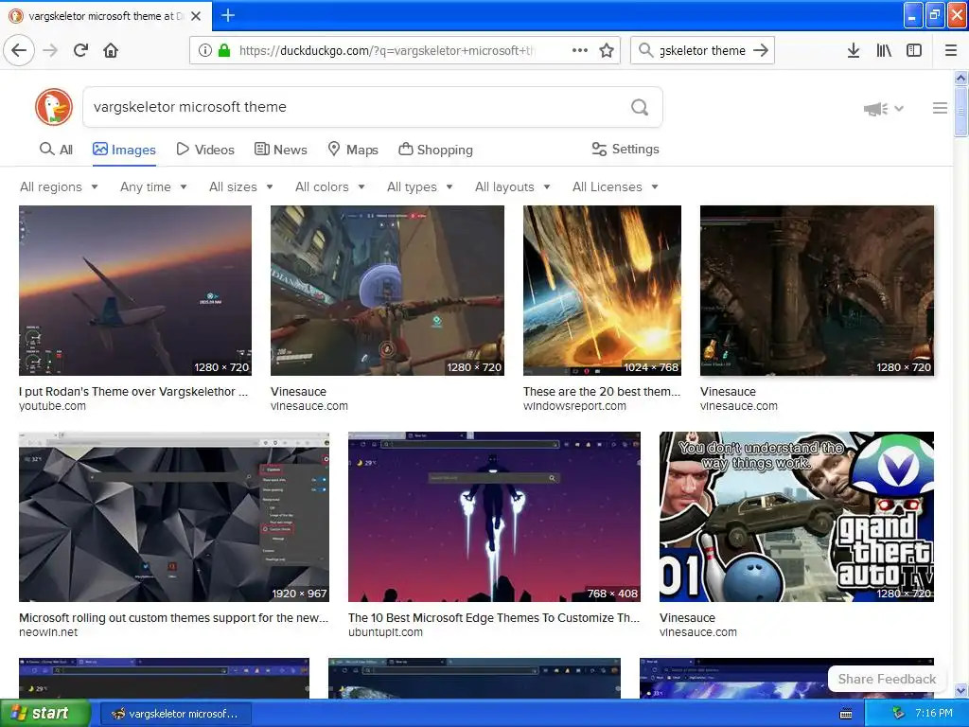The width and height of the screenshot is (969, 727).
Task: Open the meteor explosion image thumbnail
Action: tap(602, 291)
